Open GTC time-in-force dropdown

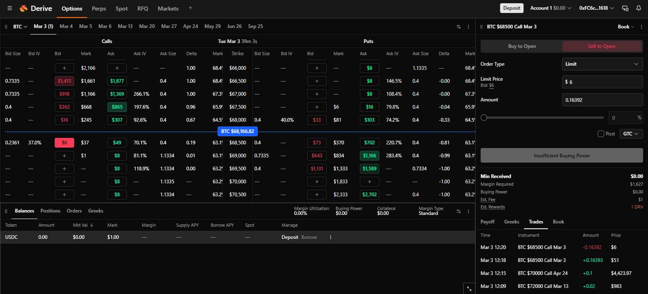coord(631,134)
